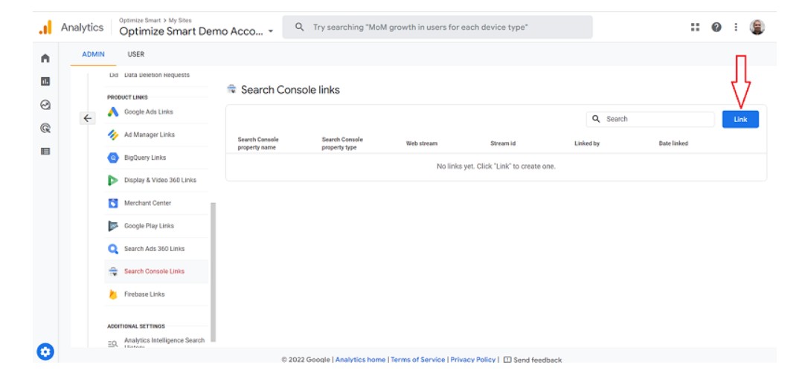This screenshot has height=379, width=802.
Task: Open the Help question mark icon
Action: (x=716, y=27)
